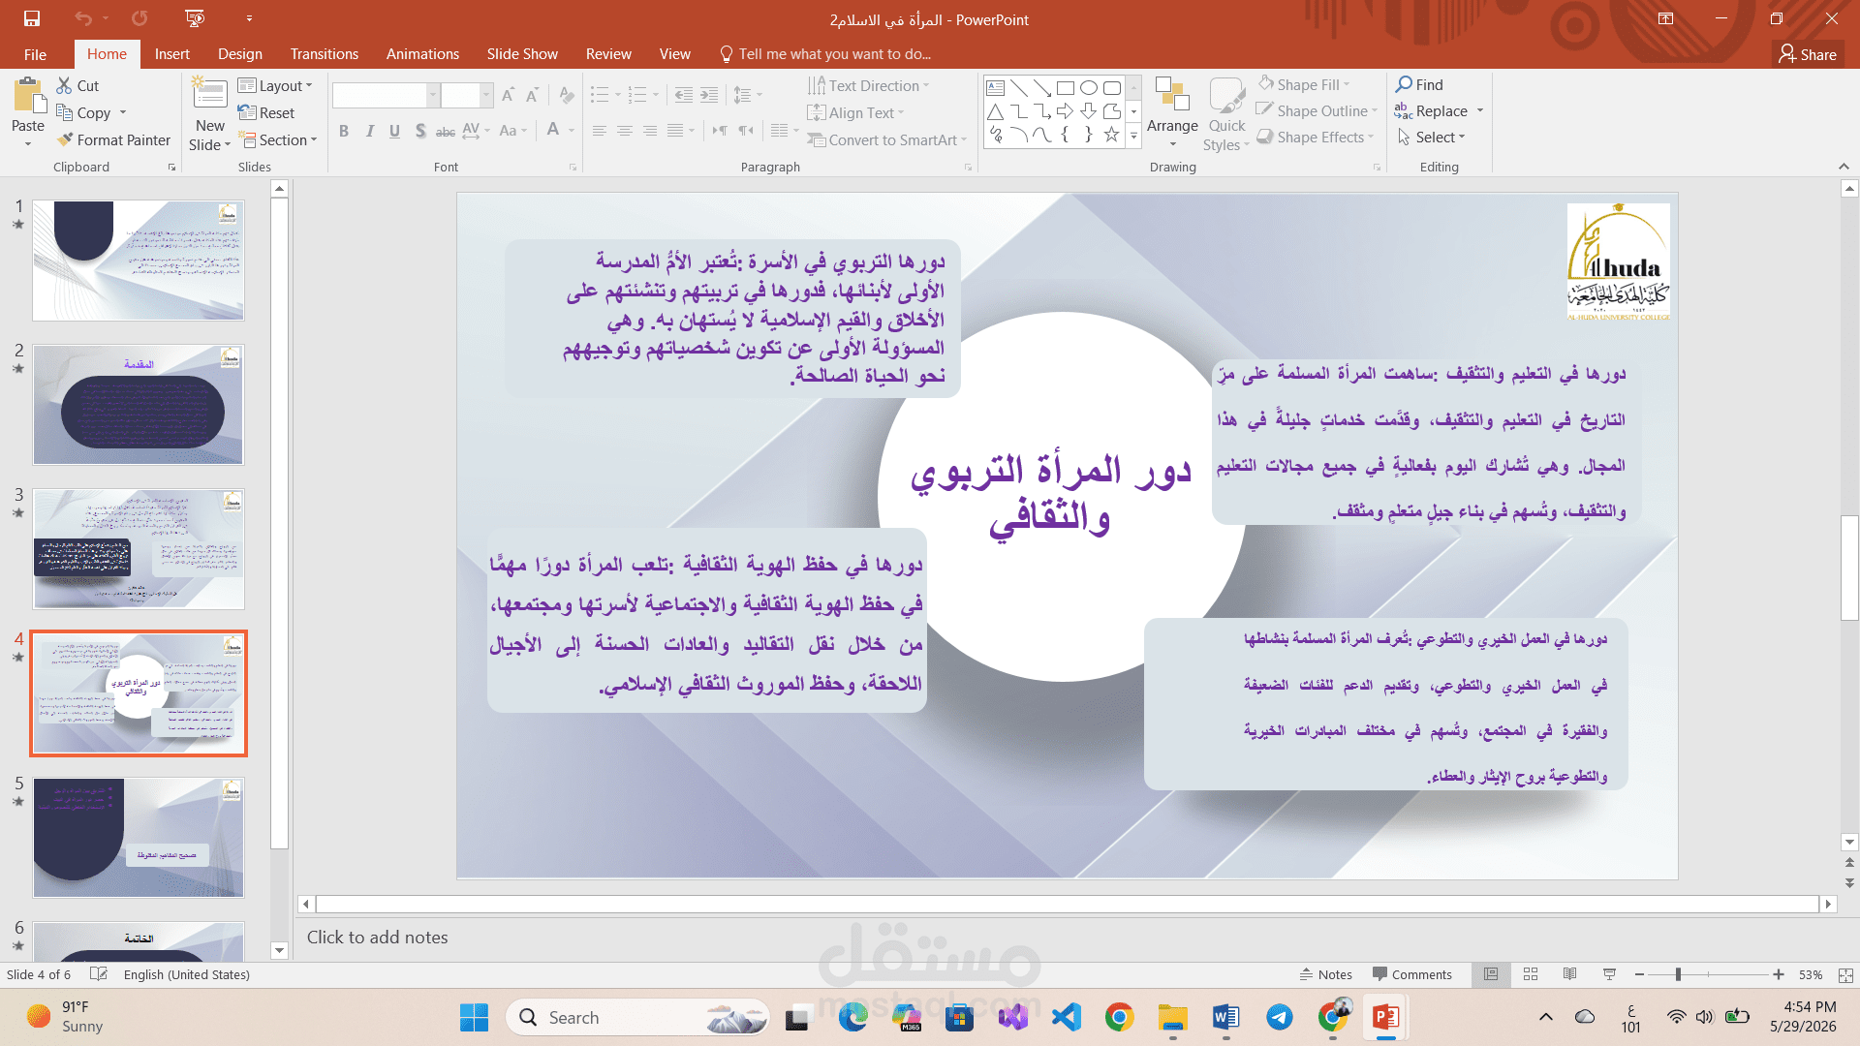
Task: Open the Layout dropdown
Action: (x=275, y=85)
